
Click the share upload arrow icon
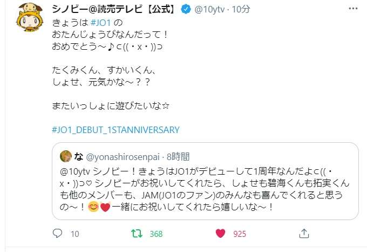coord(304,234)
